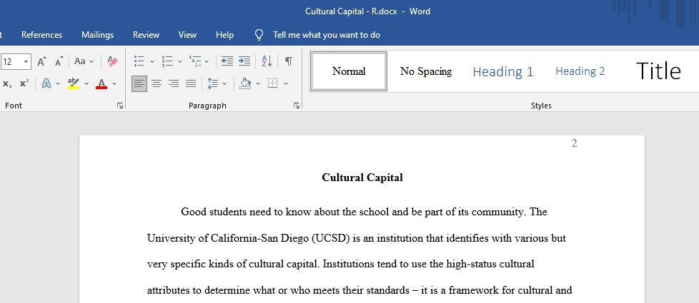The width and height of the screenshot is (699, 303).
Task: Open Text Effects and Typography
Action: click(46, 83)
